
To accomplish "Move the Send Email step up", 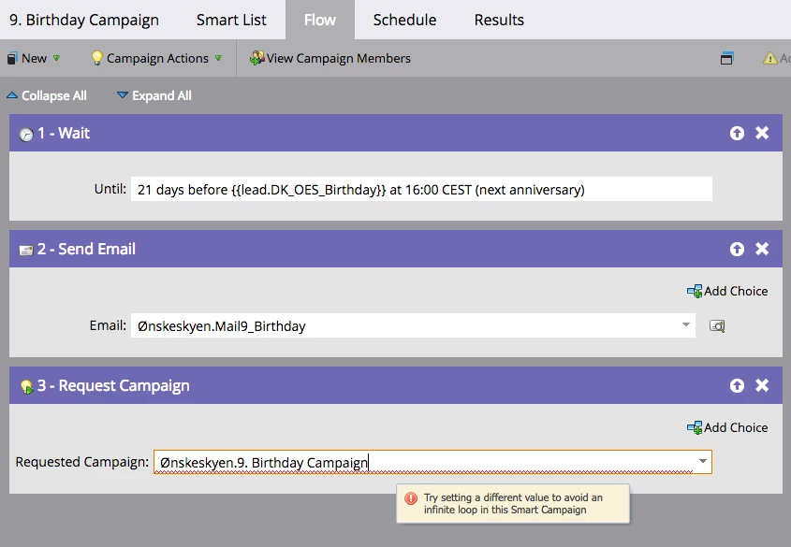I will pos(737,249).
